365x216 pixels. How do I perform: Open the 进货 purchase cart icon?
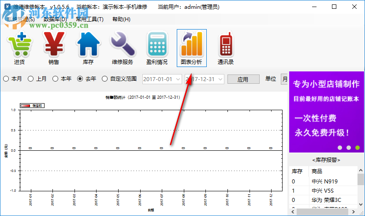(x=19, y=48)
